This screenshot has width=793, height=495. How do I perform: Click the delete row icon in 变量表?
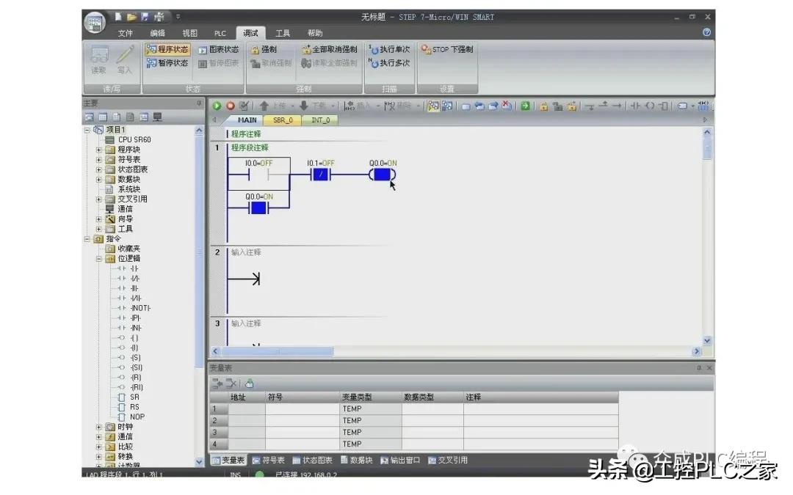[231, 384]
